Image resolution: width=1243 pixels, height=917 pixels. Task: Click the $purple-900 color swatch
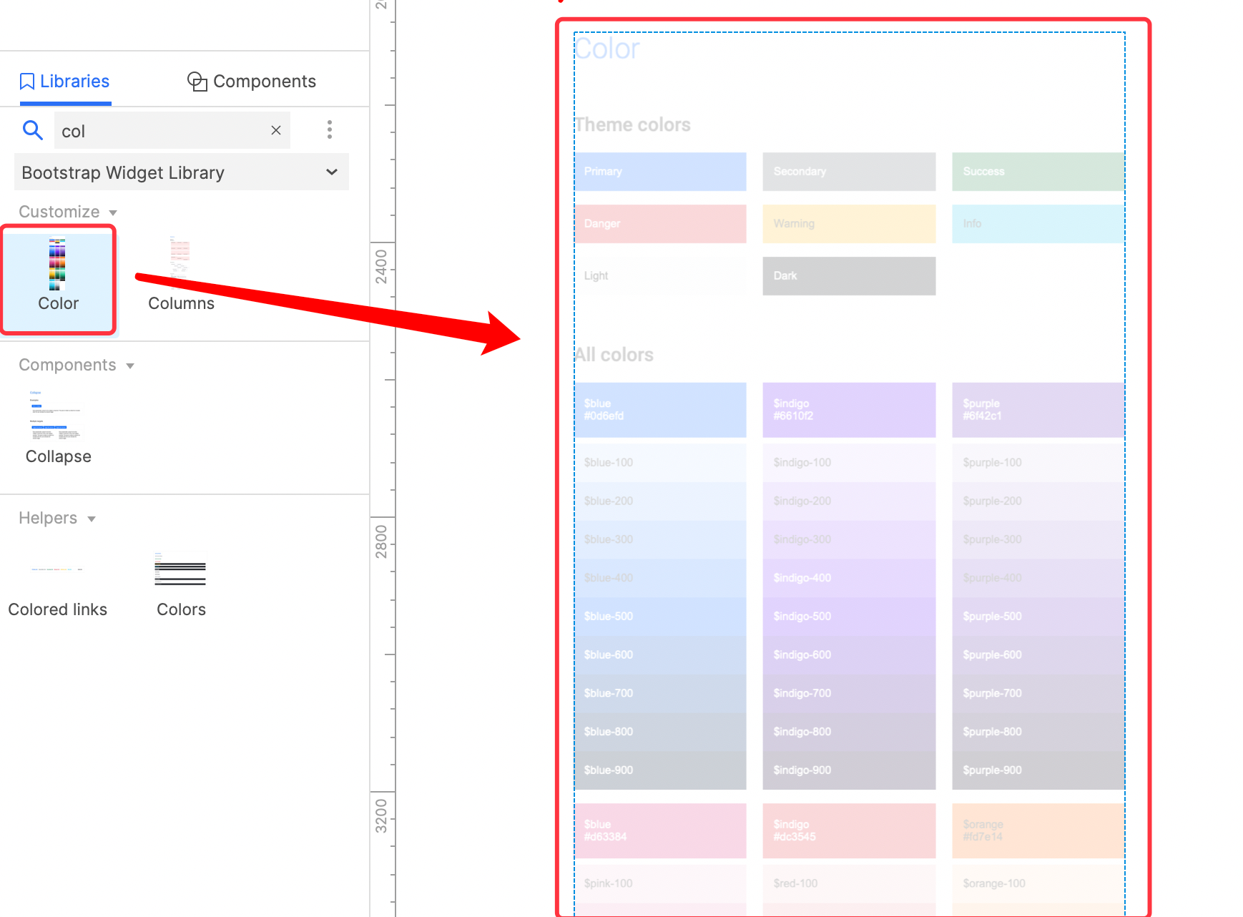[x=1037, y=770]
